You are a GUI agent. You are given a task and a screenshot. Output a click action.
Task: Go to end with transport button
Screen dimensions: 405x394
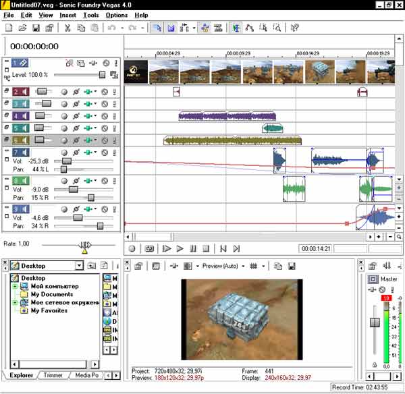pyautogui.click(x=236, y=249)
